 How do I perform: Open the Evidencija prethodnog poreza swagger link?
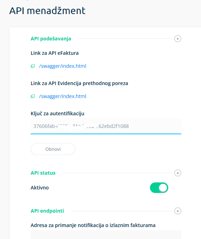63,96
